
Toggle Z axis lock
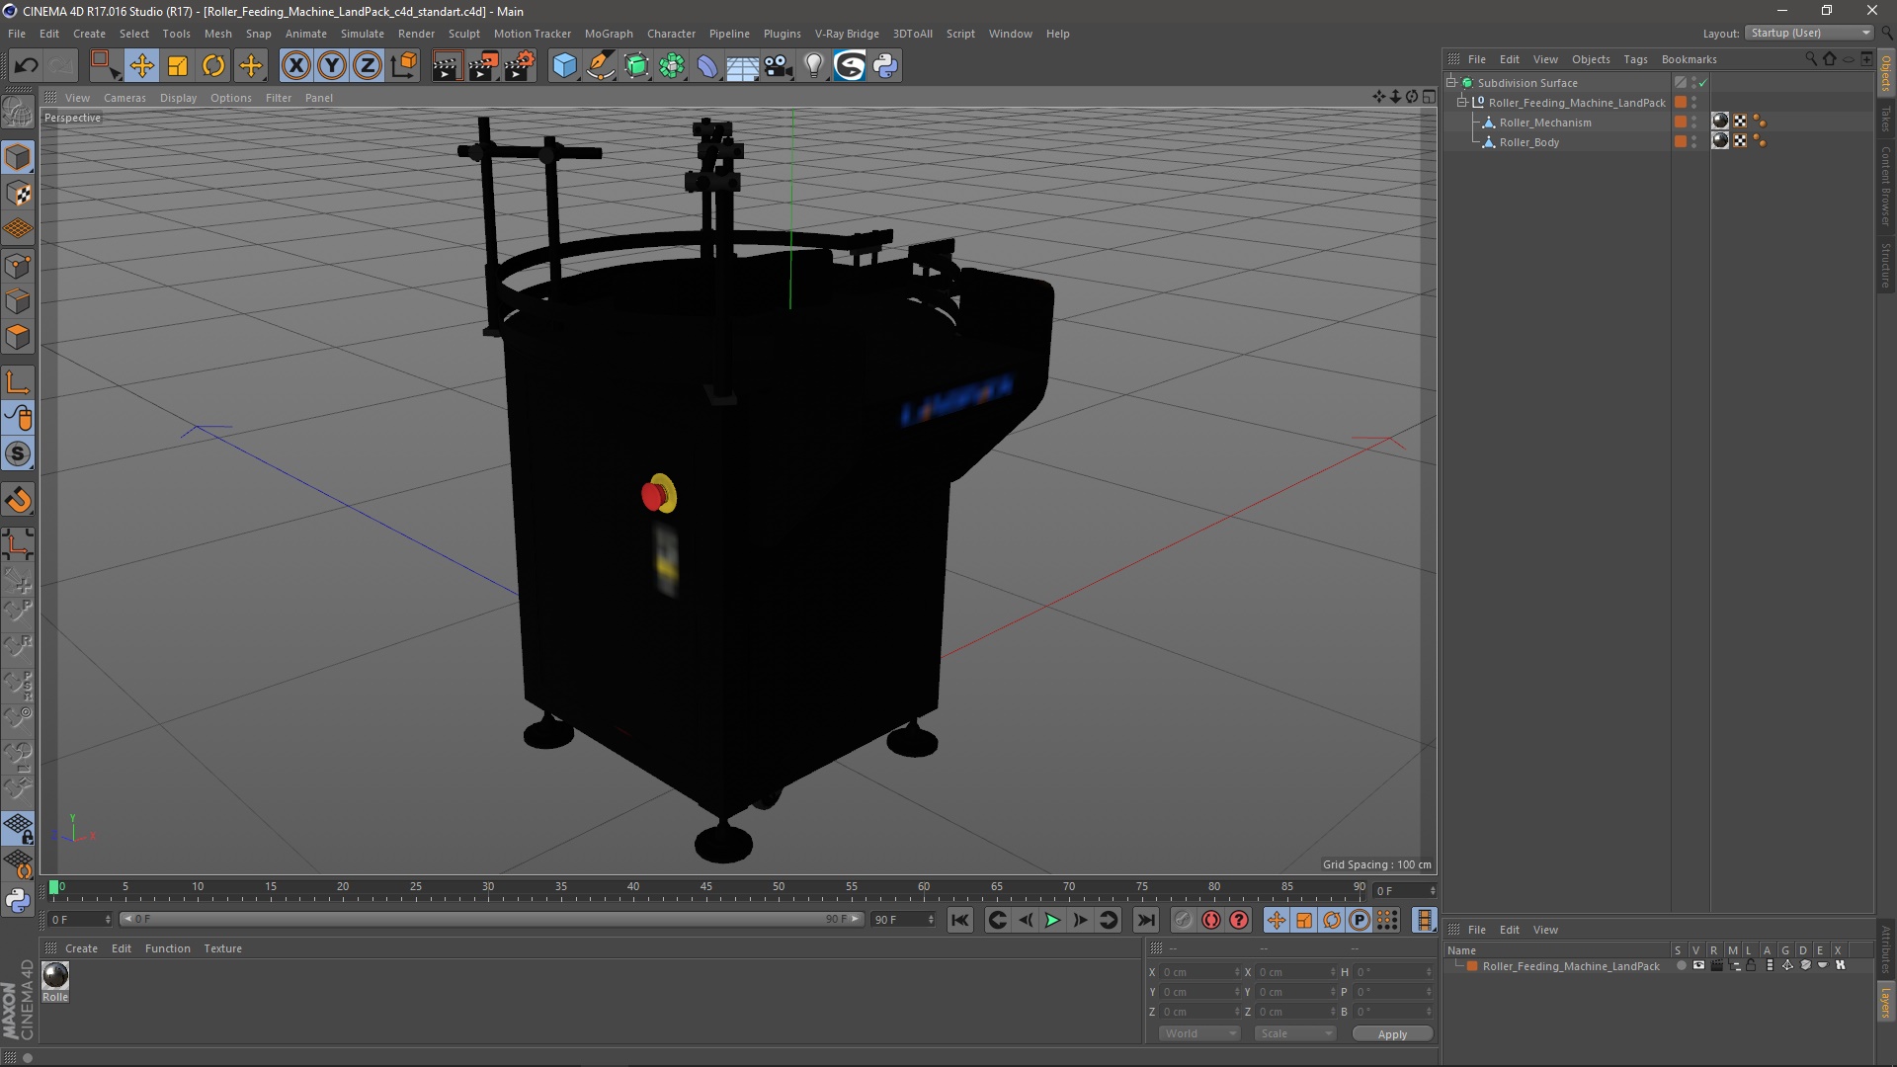[x=368, y=66]
